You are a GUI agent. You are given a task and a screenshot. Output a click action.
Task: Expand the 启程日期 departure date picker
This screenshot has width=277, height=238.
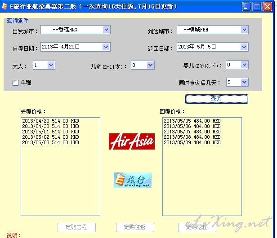[106, 47]
